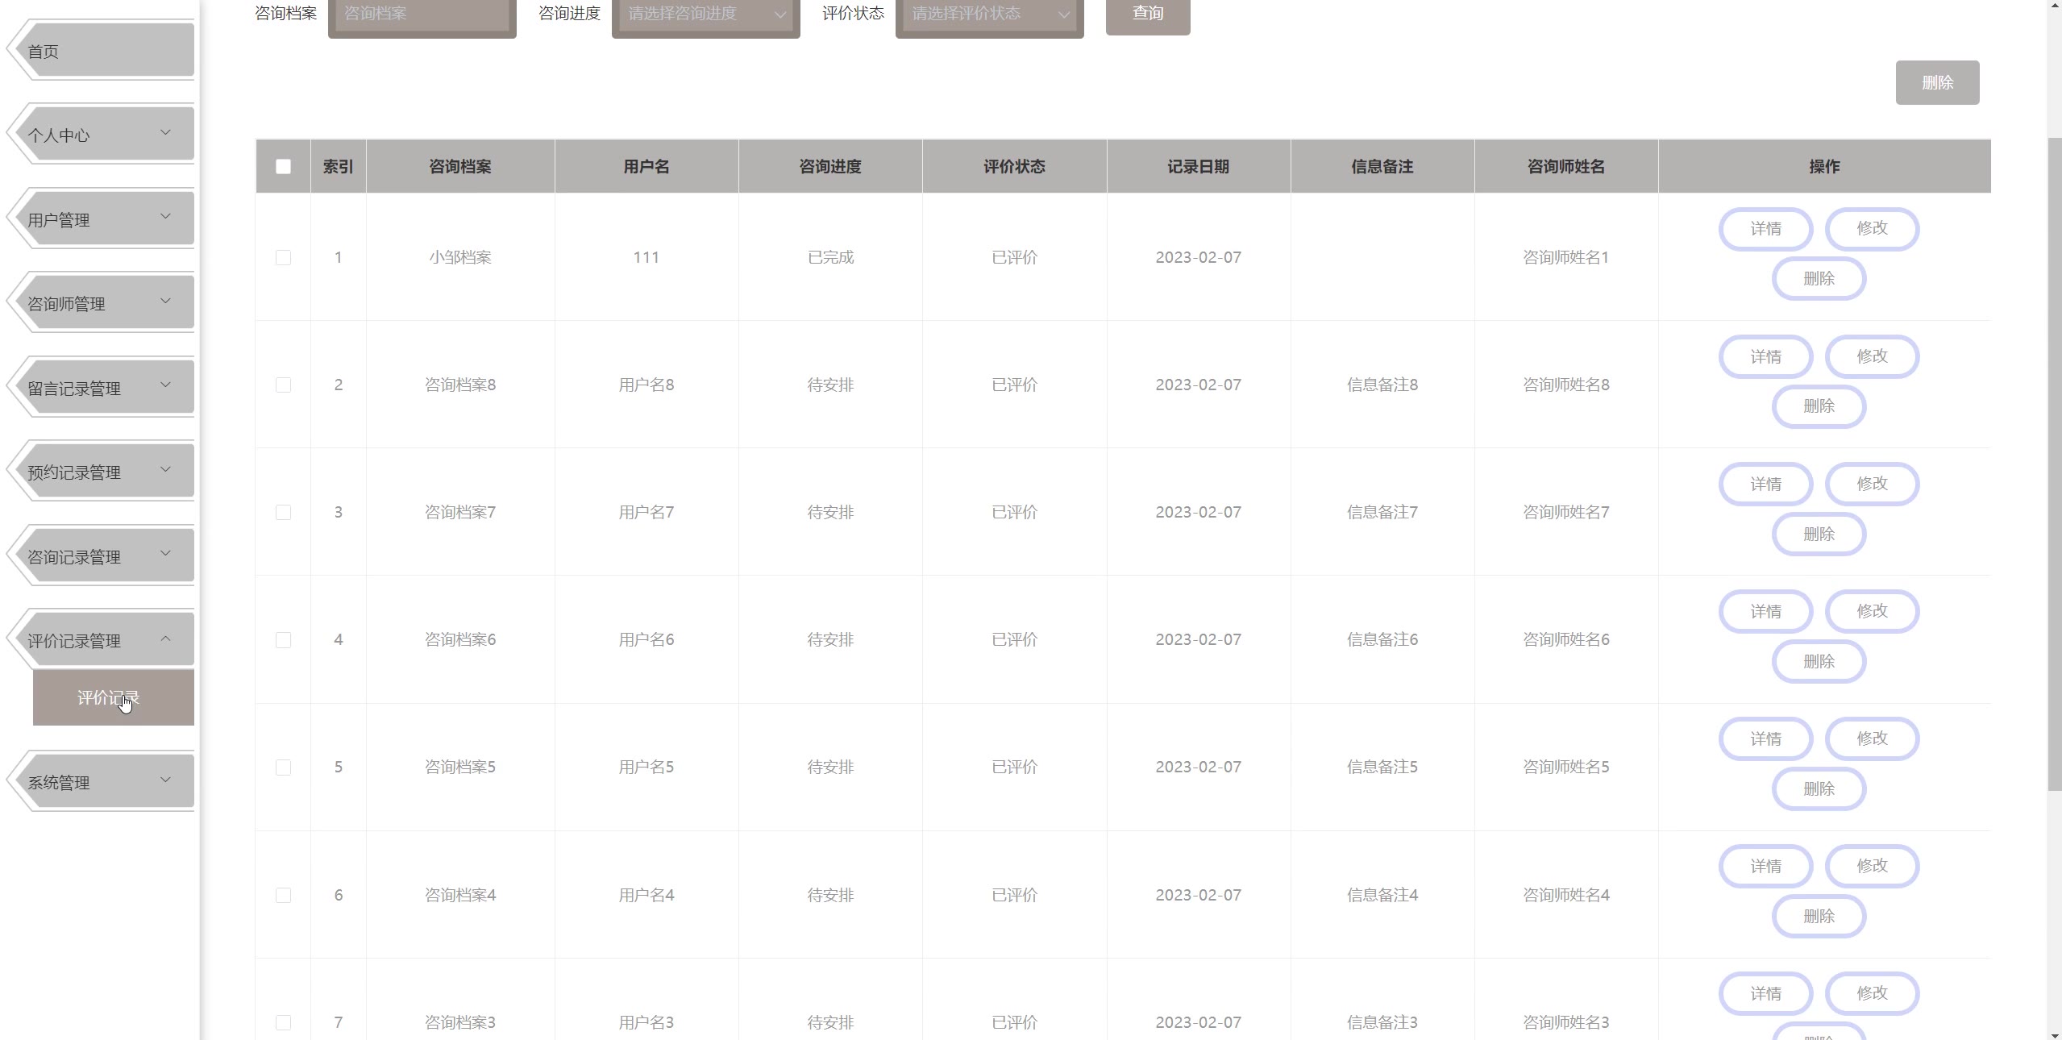Click the 查询 search button

coord(1147,15)
